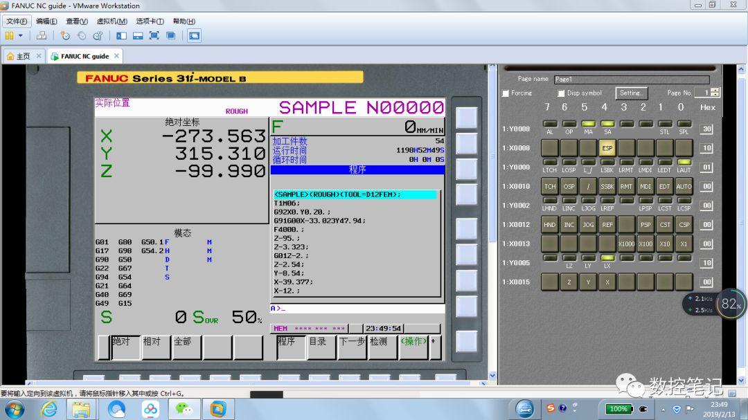The width and height of the screenshot is (748, 420).
Task: Enable the Forcing checkbox
Action: tap(505, 93)
